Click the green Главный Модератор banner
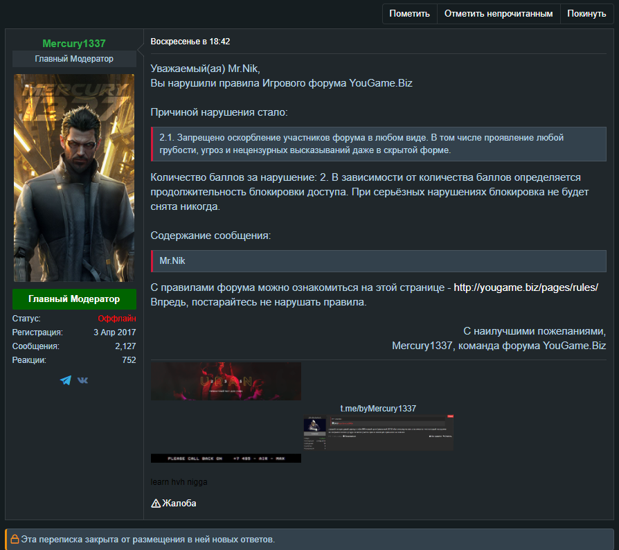This screenshot has height=550, width=619. tap(74, 299)
